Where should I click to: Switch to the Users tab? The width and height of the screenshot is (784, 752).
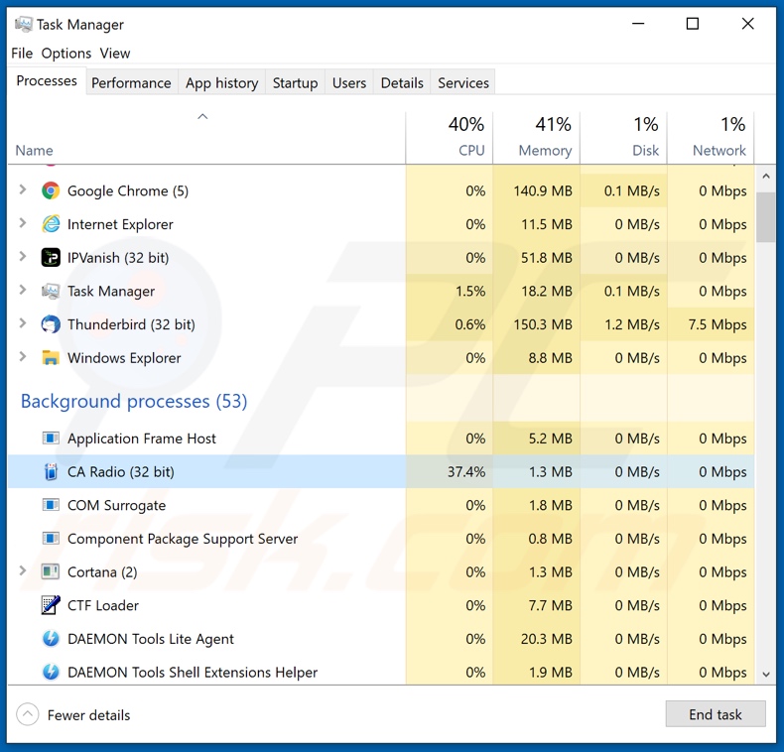point(349,83)
